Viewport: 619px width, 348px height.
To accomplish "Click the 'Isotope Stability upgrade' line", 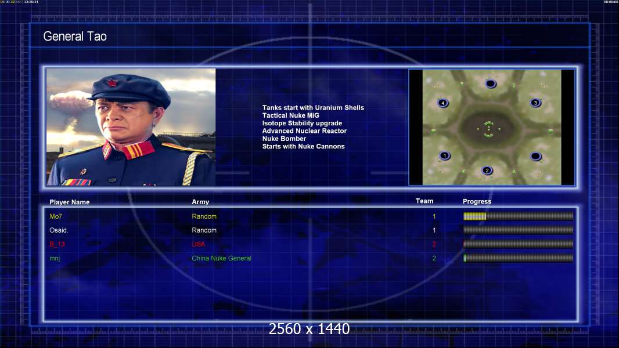I will [302, 123].
